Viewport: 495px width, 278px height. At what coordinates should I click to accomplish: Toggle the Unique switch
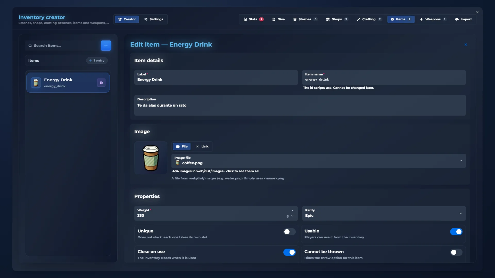[290, 232]
